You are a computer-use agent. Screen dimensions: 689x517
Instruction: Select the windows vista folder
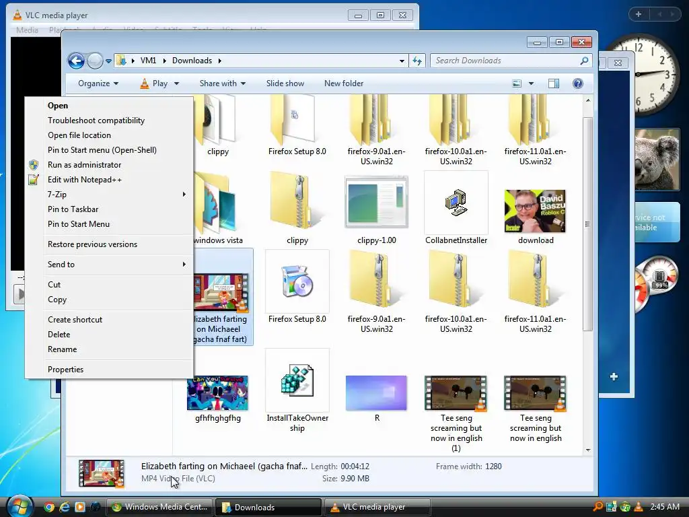pyautogui.click(x=215, y=205)
